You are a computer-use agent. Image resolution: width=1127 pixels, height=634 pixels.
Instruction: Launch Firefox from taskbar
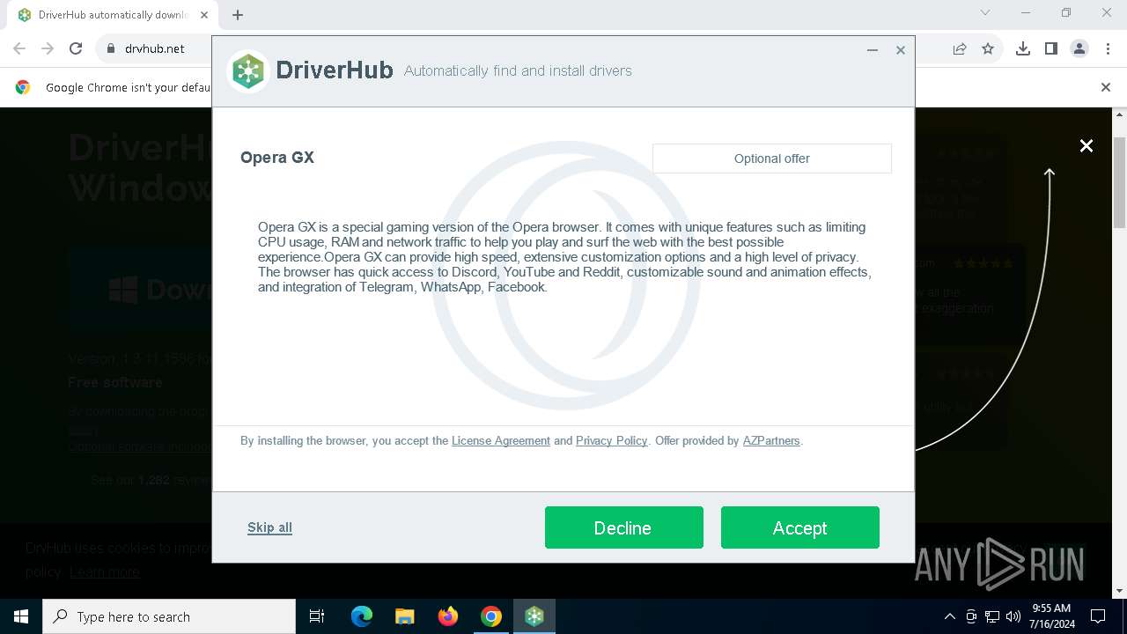coord(448,616)
